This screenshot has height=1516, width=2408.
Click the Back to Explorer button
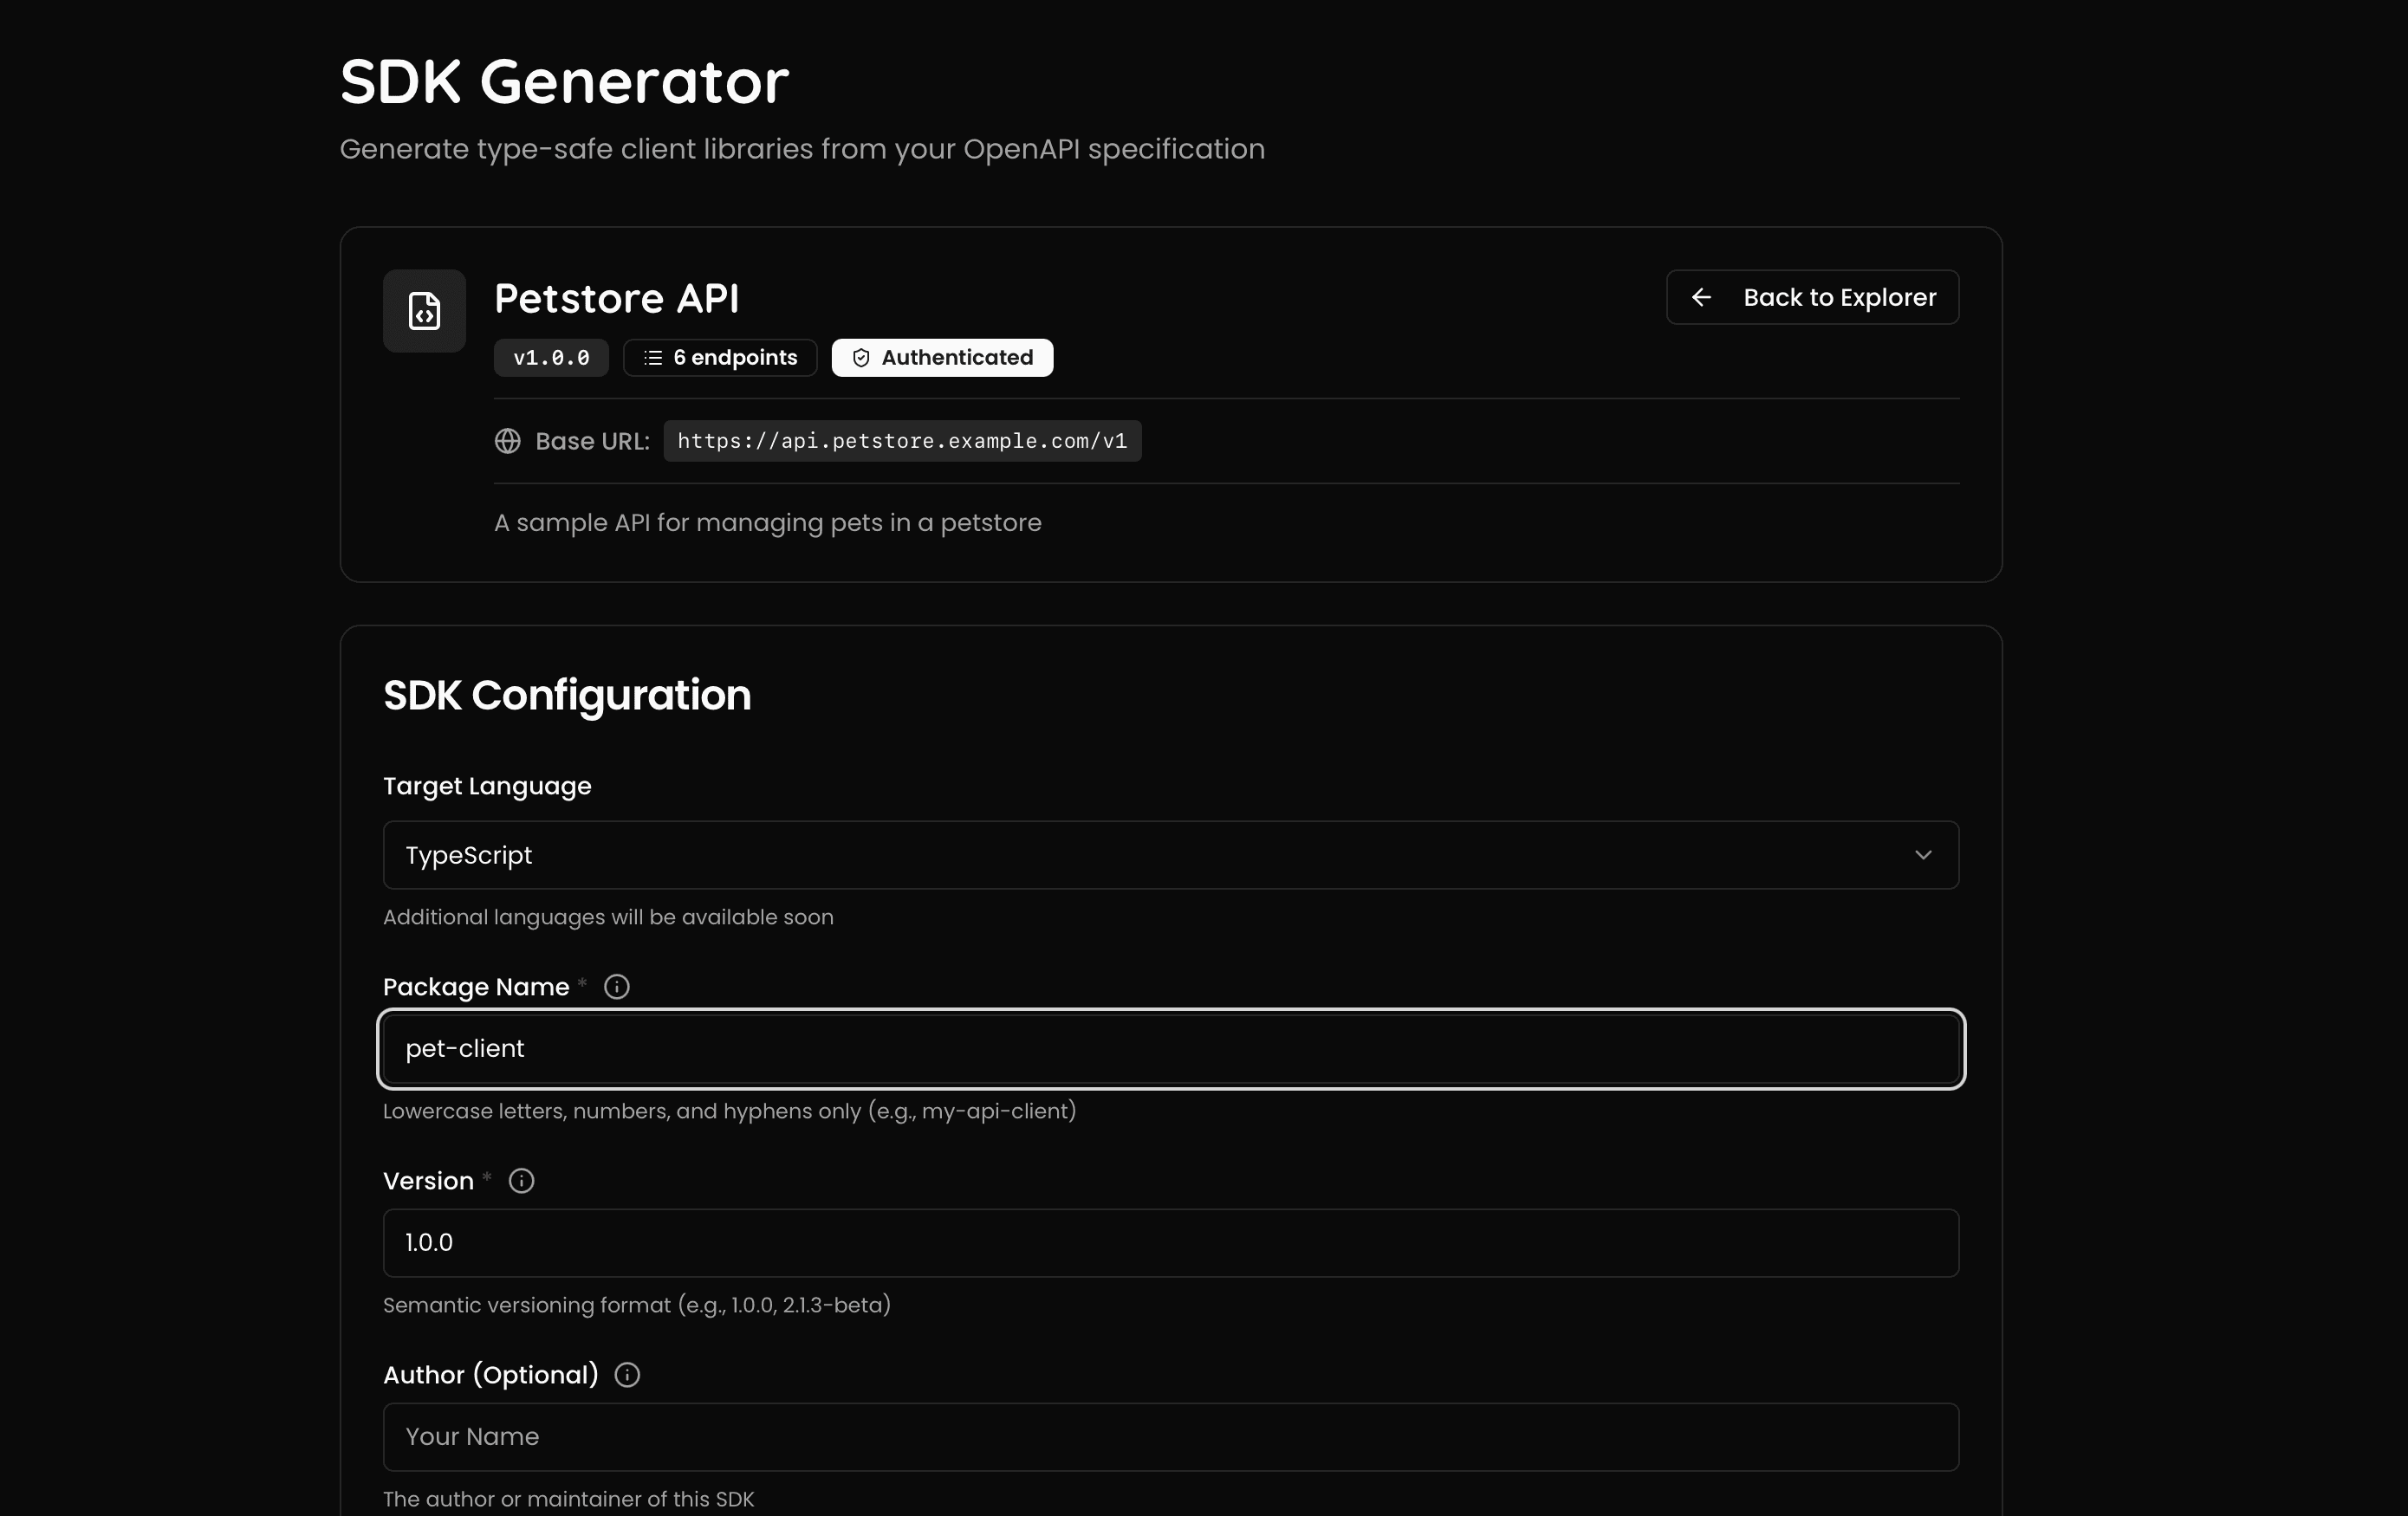click(x=1813, y=297)
